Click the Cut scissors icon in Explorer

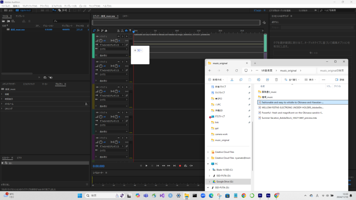click(232, 80)
